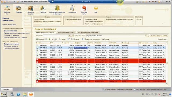
Task: Click the blue document icon next to Отчеты
Action: (x=83, y=39)
